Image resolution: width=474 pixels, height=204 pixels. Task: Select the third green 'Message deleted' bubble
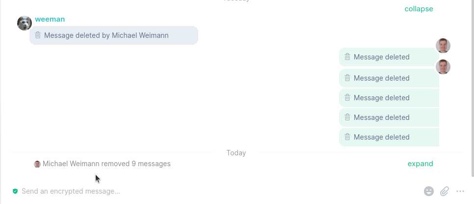point(389,98)
